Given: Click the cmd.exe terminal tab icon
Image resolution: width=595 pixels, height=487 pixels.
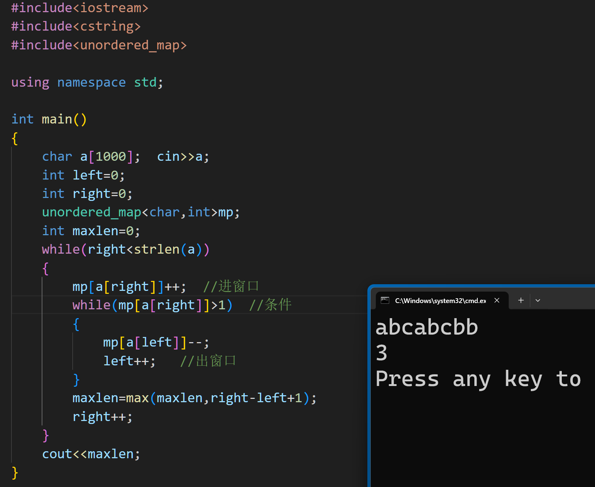Looking at the screenshot, I should click(385, 300).
